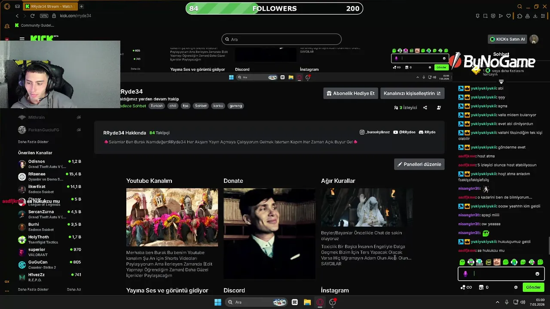The width and height of the screenshot is (550, 309).
Task: Click Kanalınızı kişiselleştirin button
Action: [x=412, y=93]
